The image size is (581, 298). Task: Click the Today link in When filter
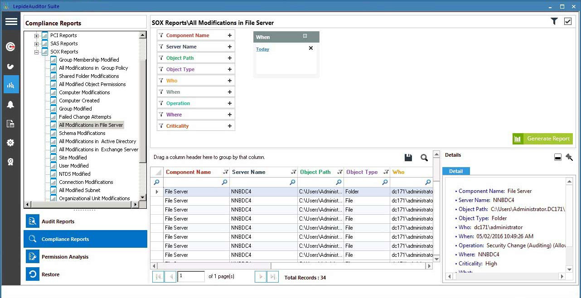pyautogui.click(x=262, y=49)
